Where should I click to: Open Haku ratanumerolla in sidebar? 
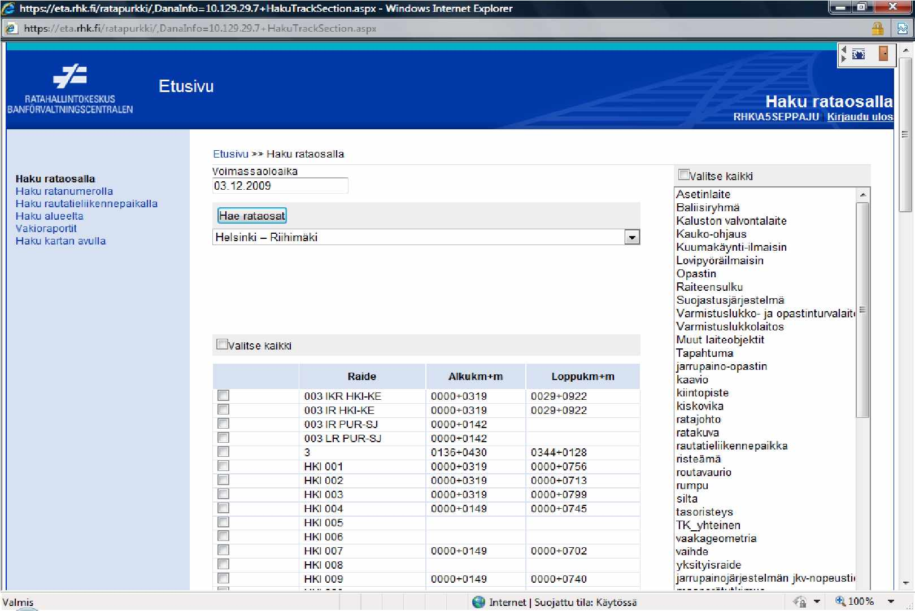click(64, 191)
